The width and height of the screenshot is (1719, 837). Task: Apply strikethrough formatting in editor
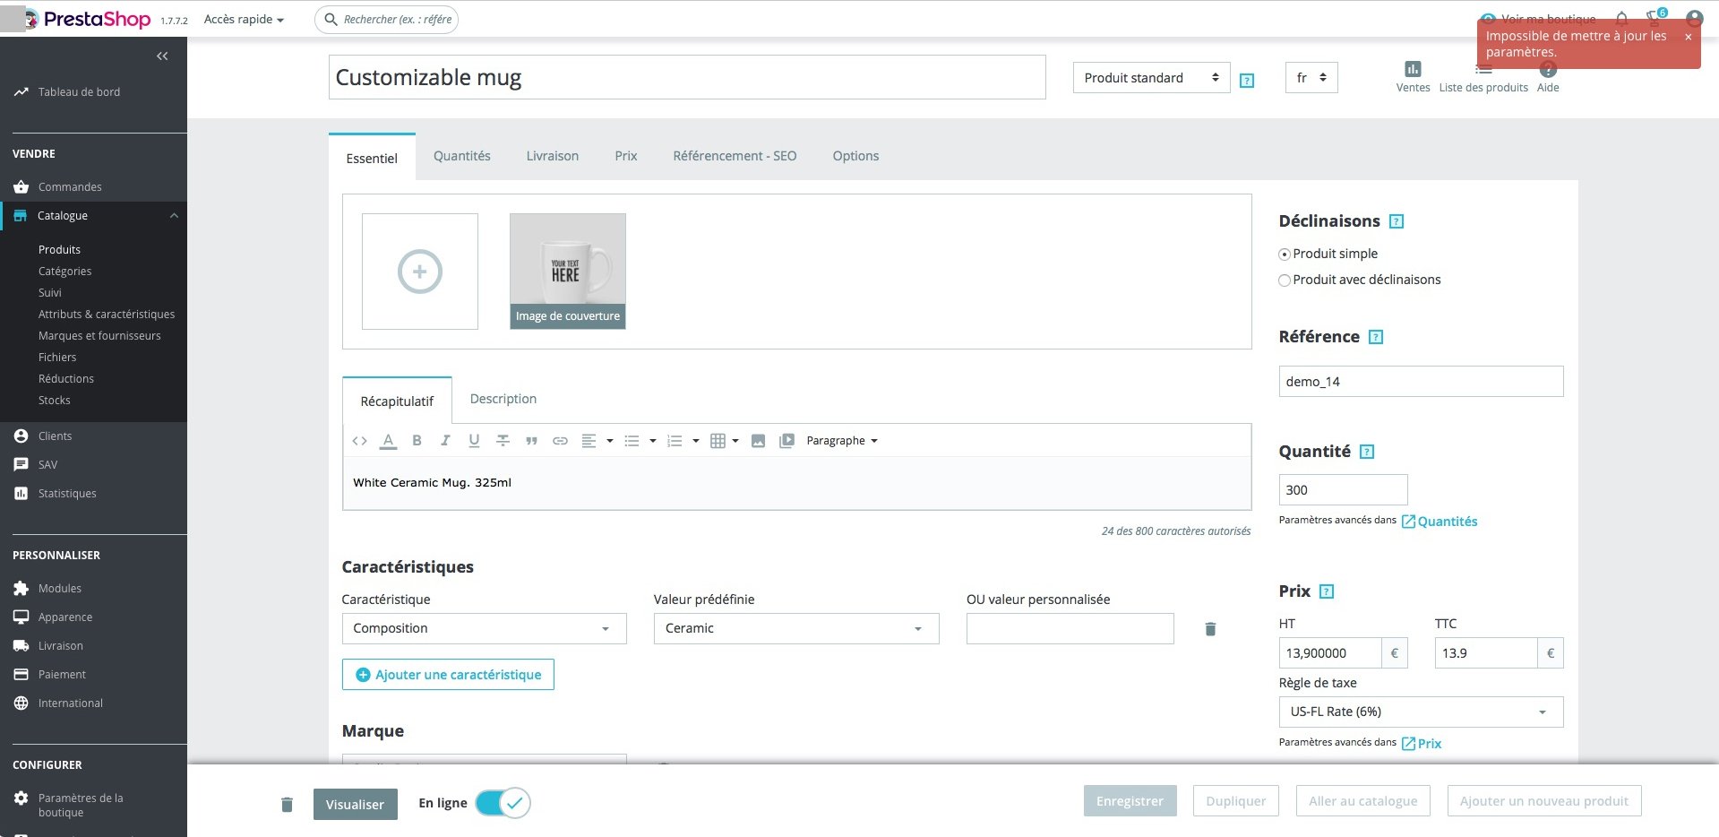point(503,441)
